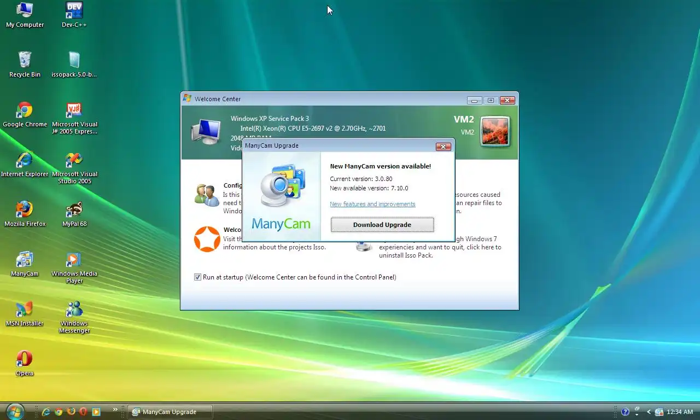Launch Media Player from Quick Launch bar

pyautogui.click(x=96, y=412)
